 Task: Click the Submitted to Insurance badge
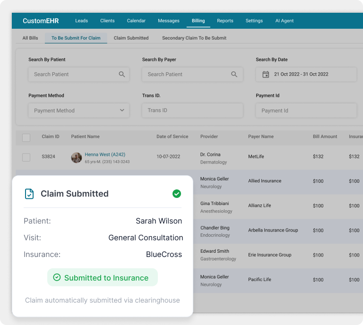coord(102,278)
